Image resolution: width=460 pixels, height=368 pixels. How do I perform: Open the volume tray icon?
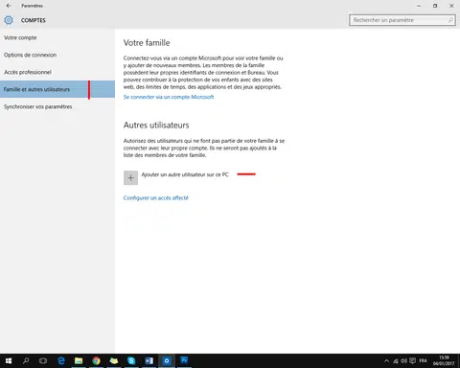point(403,361)
